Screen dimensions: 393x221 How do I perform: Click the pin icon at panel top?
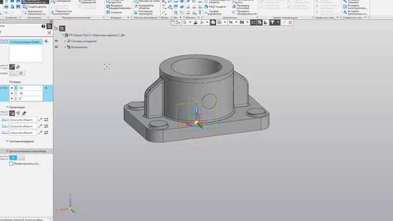point(51,21)
